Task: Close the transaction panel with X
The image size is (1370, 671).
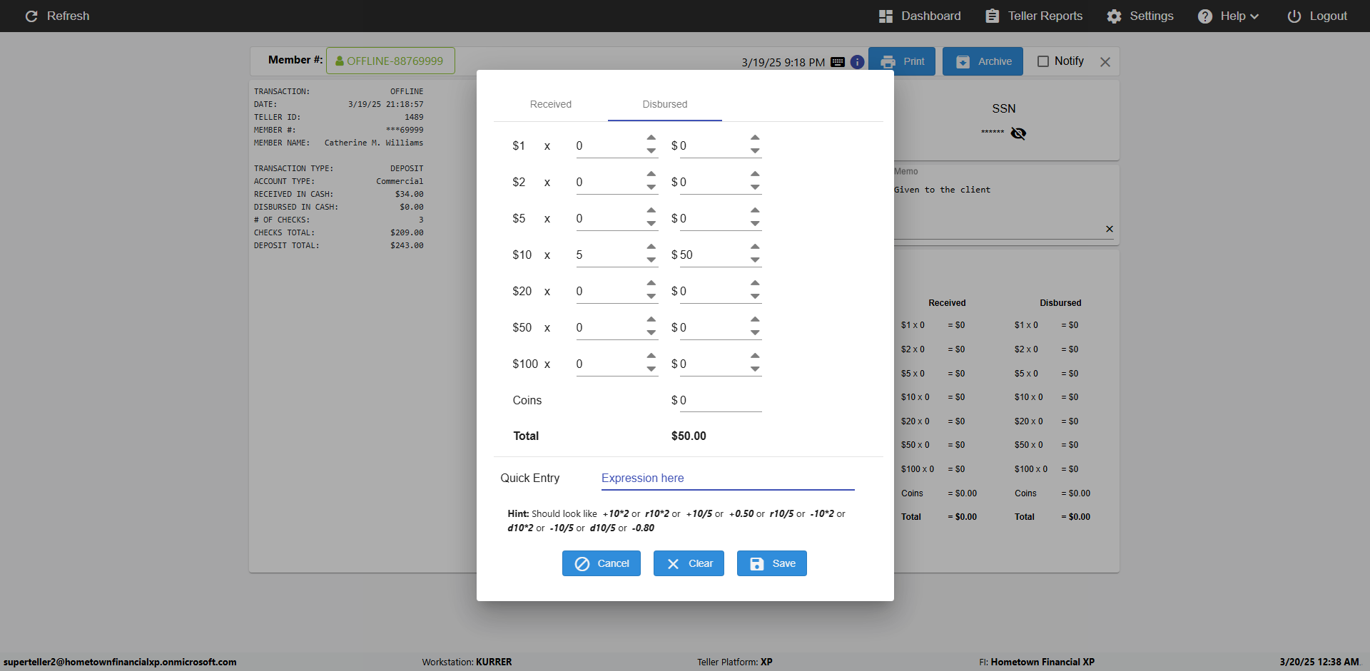Action: point(1105,62)
